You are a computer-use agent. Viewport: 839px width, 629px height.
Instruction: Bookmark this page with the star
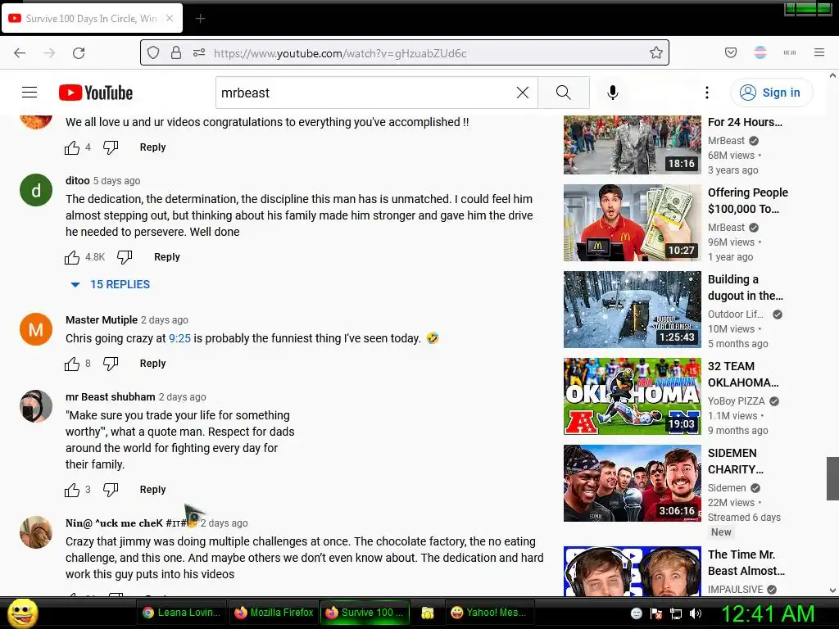(656, 52)
